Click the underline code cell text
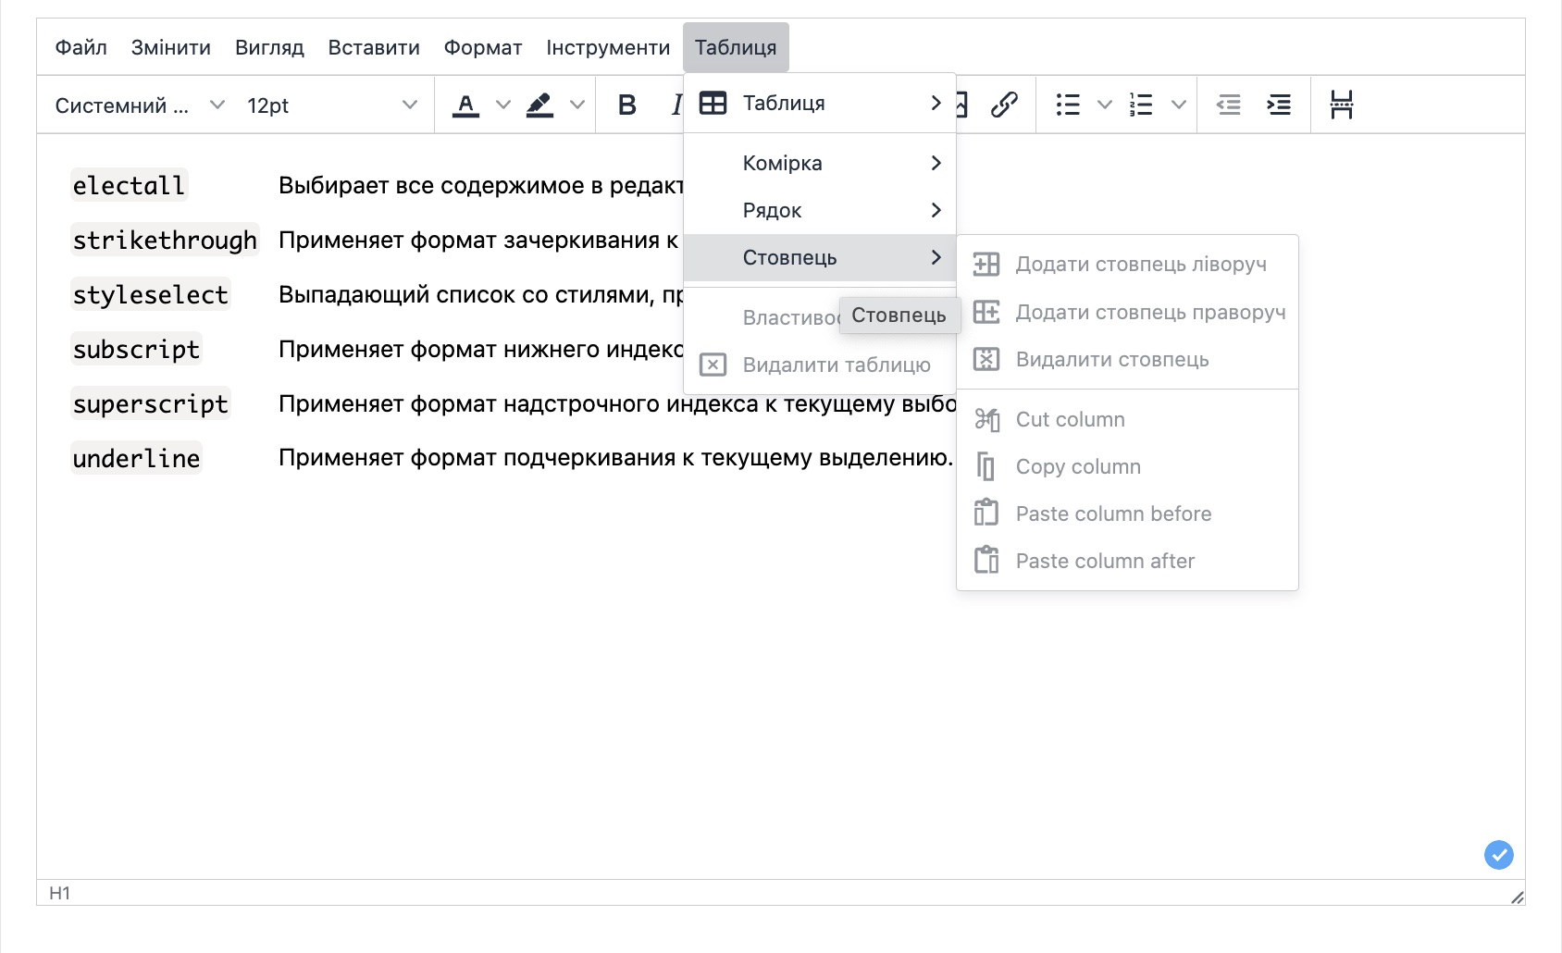 click(x=137, y=459)
